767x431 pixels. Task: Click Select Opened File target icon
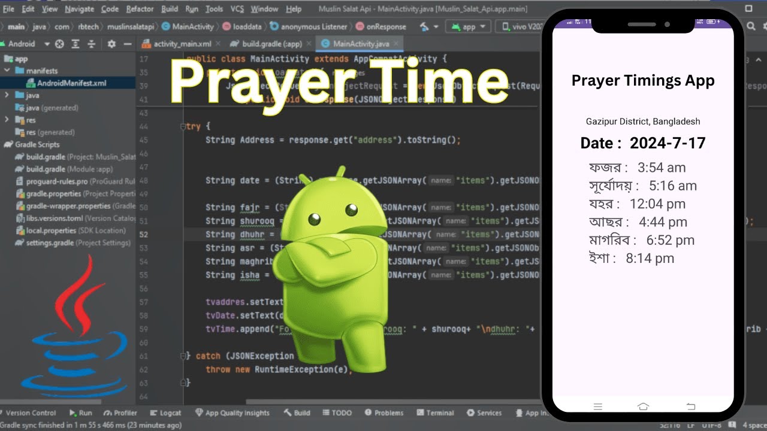59,44
